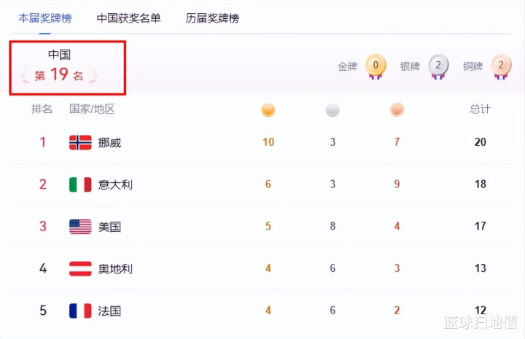525x339 pixels.
Task: Click the Austria flag icon
Action: (x=80, y=268)
